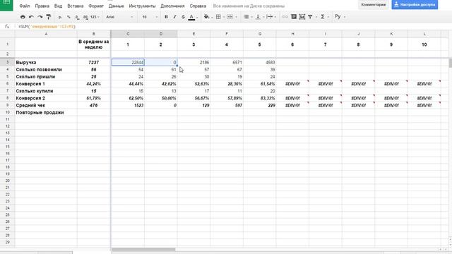Image resolution: width=452 pixels, height=254 pixels.
Task: Open the Вид menu
Action: pos(58,6)
